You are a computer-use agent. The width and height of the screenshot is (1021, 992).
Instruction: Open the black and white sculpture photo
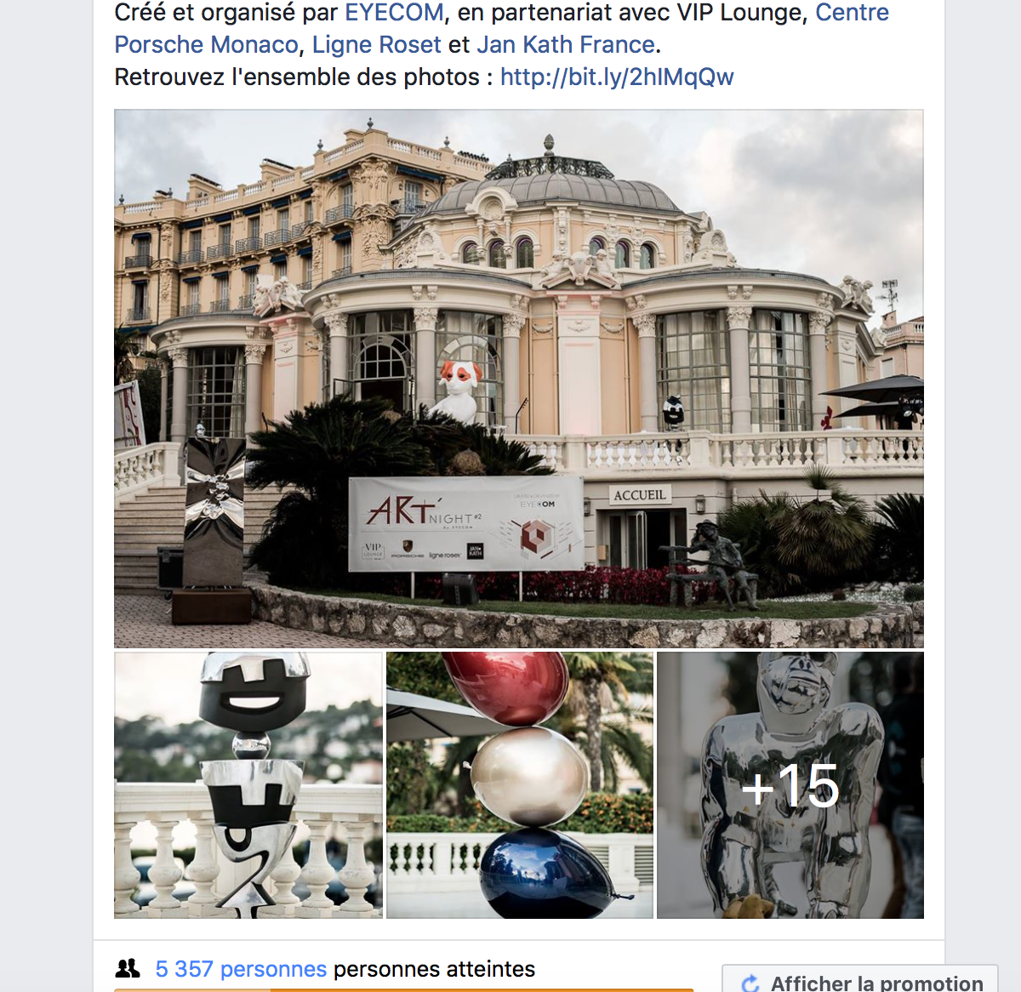pyautogui.click(x=248, y=785)
